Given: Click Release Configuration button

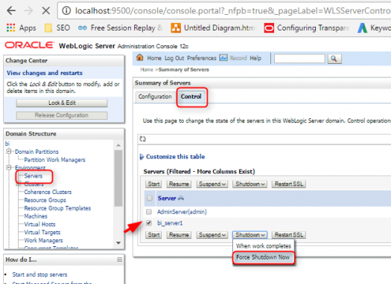Looking at the screenshot, I should pyautogui.click(x=62, y=115).
